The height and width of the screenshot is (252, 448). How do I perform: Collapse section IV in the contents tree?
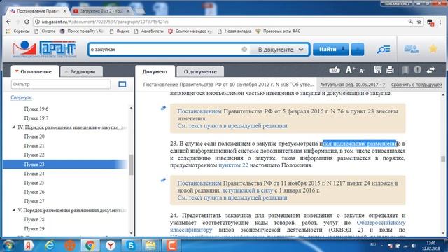click(x=13, y=127)
